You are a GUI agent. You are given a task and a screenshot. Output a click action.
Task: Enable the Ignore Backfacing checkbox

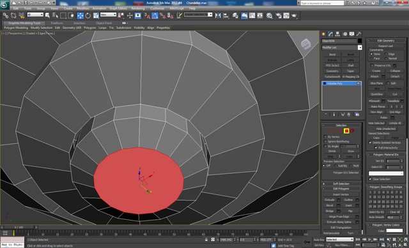[x=325, y=141]
